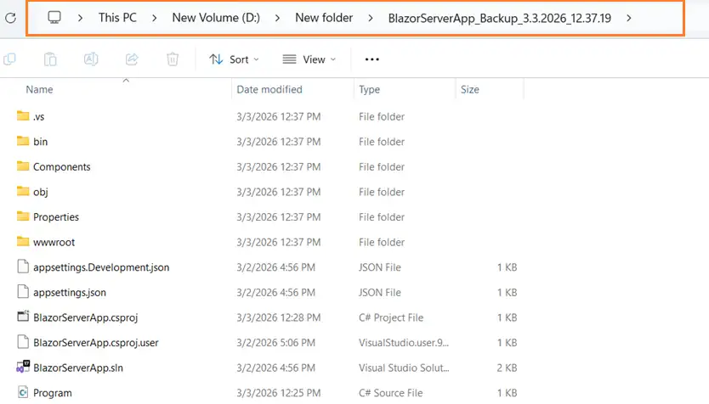Sort by the Type column header
The image size is (709, 404).
pyautogui.click(x=370, y=89)
